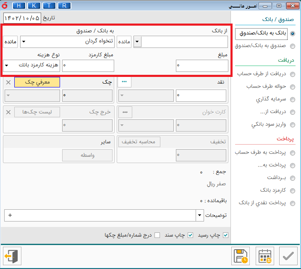Expand the توضیحات dropdown arrow
This screenshot has height=269, width=301.
(x=200, y=215)
